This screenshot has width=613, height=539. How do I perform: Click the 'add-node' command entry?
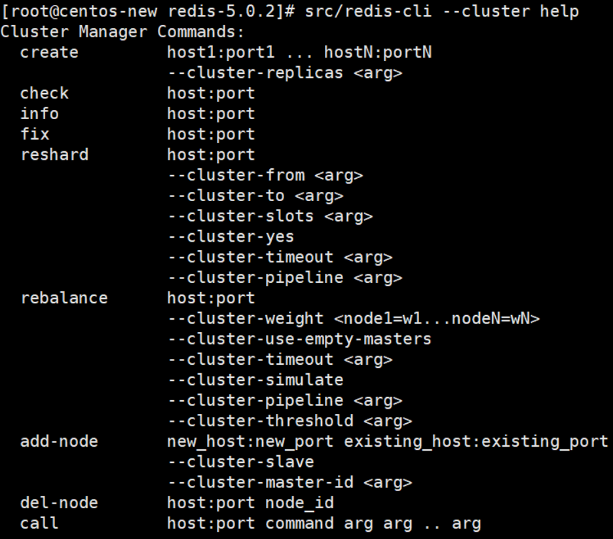tap(59, 441)
